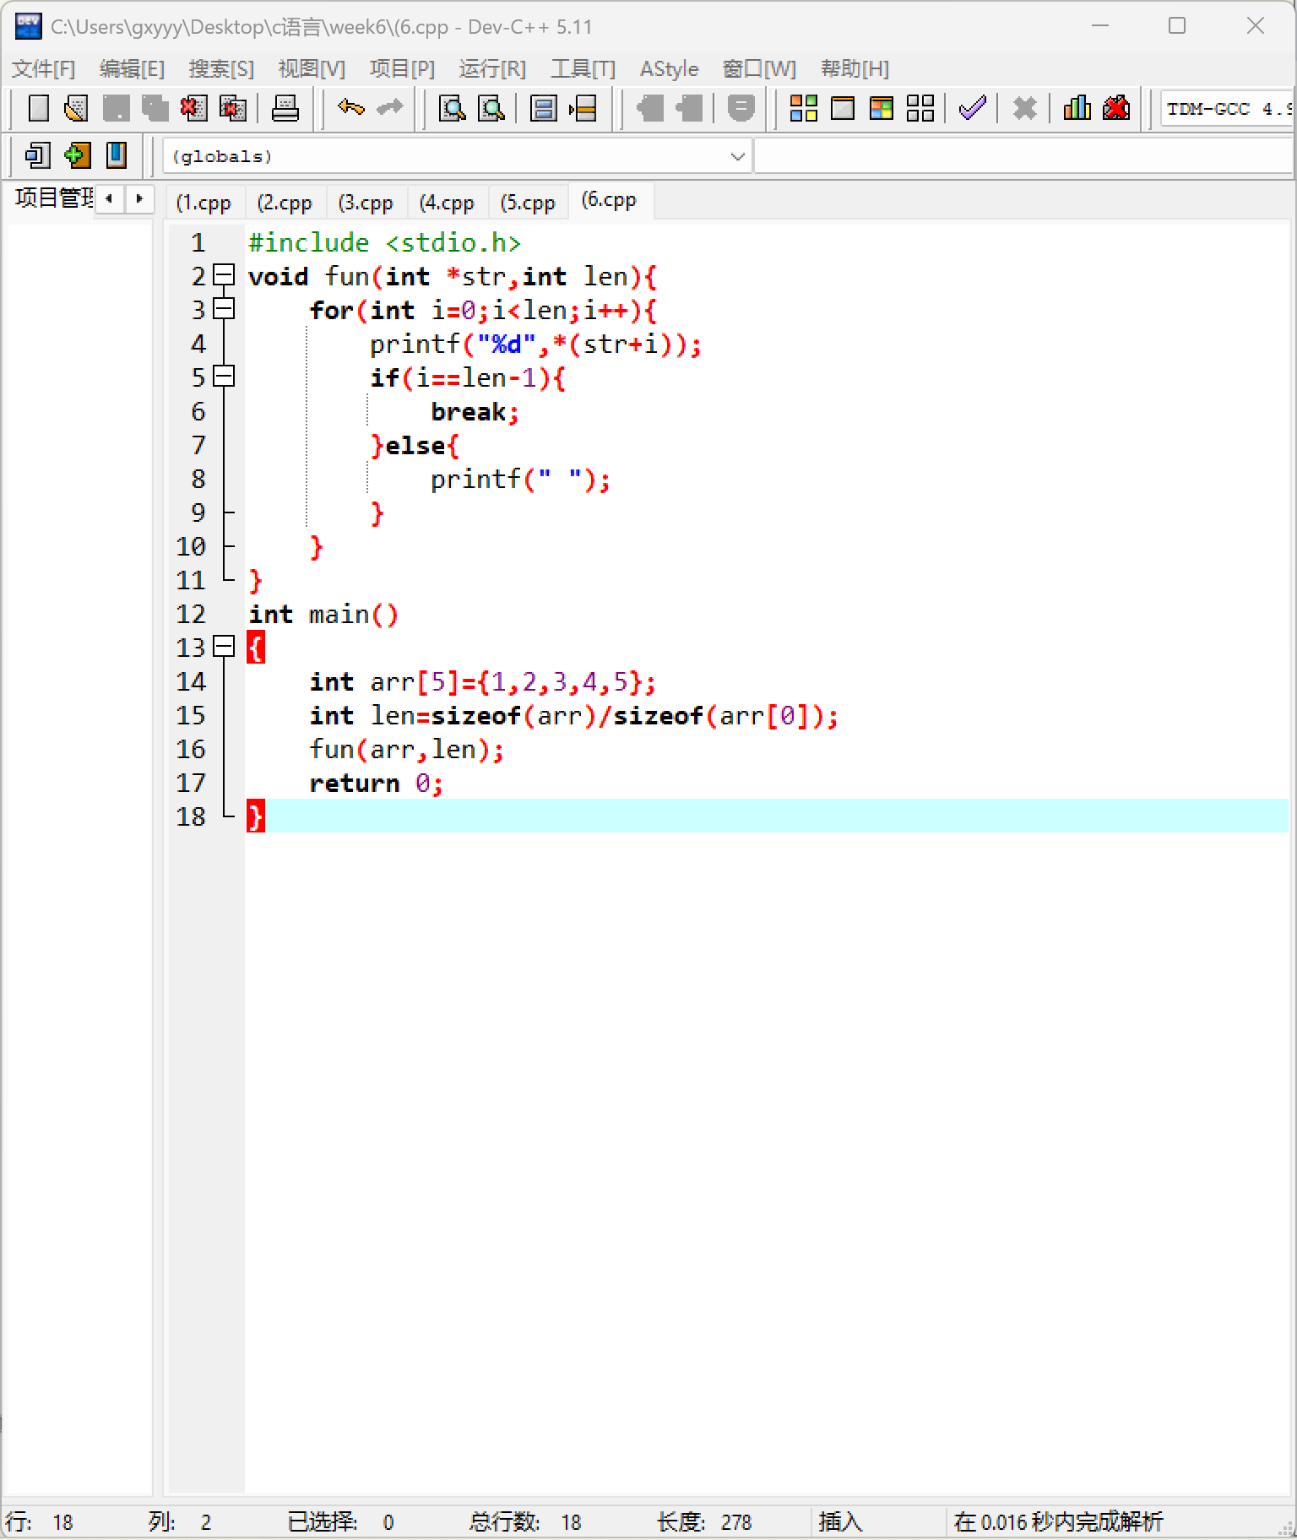Collapse the fold marker at line 2
Image resolution: width=1297 pixels, height=1540 pixels.
[224, 275]
